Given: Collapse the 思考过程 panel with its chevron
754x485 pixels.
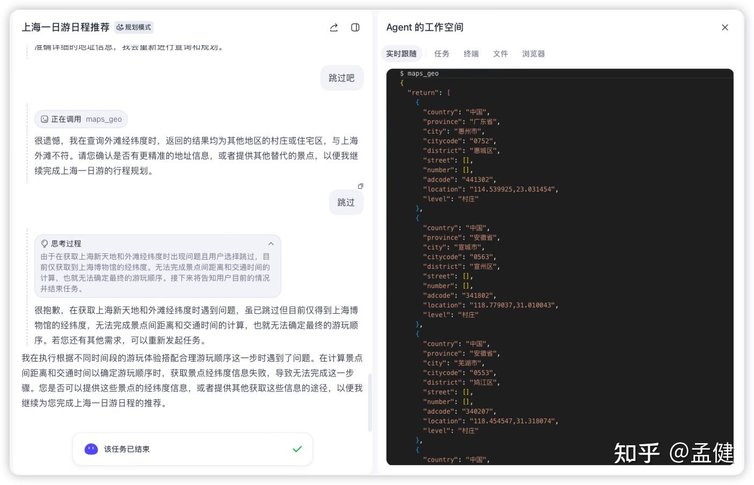Looking at the screenshot, I should pyautogui.click(x=271, y=244).
